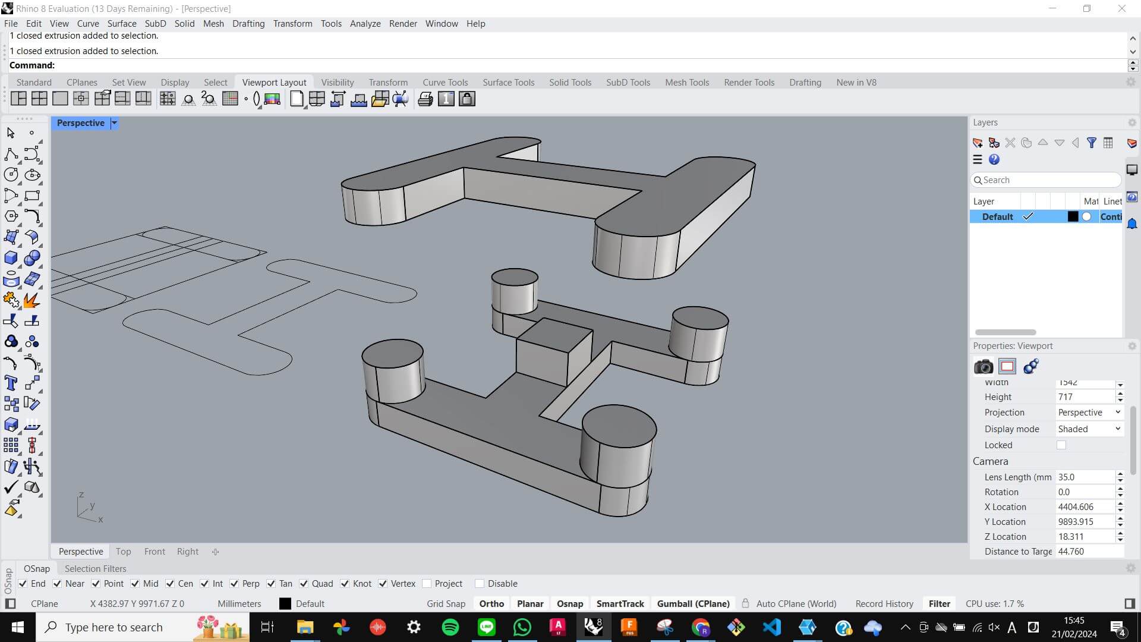Viewport: 1141px width, 642px height.
Task: Toggle SmartTrack in status bar
Action: pyautogui.click(x=620, y=604)
